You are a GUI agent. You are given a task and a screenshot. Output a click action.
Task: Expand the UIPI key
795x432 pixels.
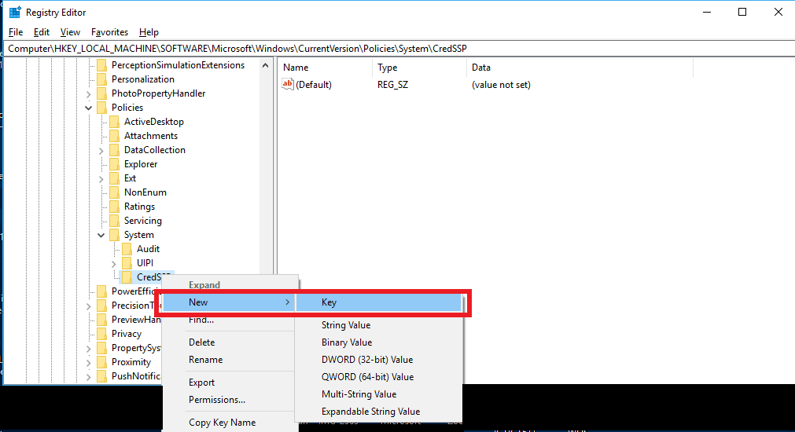pos(113,264)
